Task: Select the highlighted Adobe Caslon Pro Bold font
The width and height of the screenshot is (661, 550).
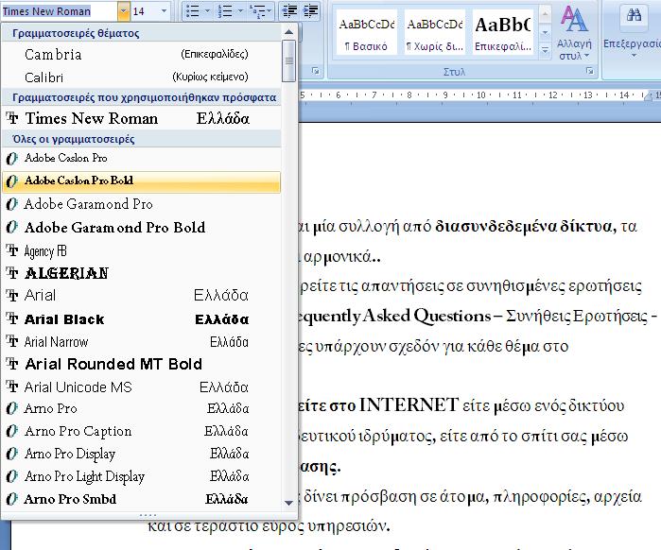Action: click(x=141, y=181)
